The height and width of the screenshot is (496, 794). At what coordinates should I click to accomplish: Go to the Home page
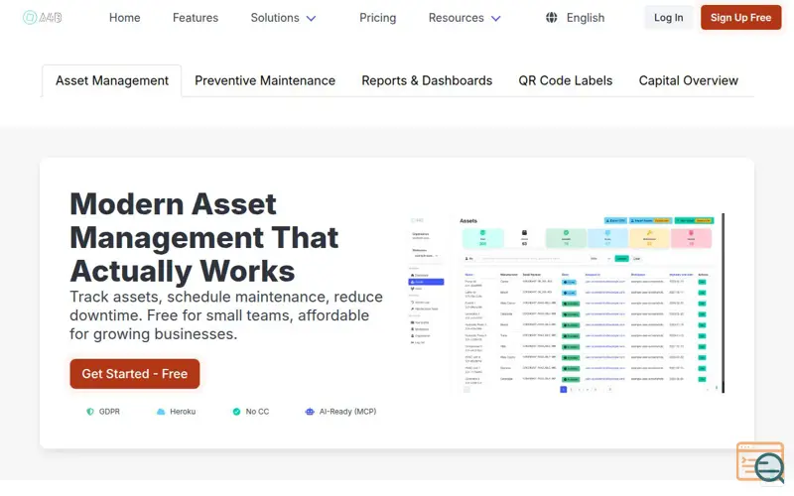tap(125, 18)
